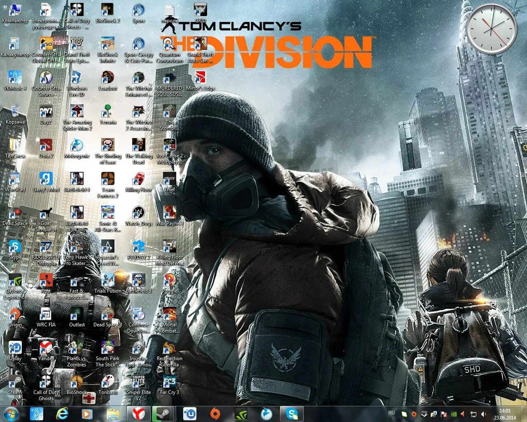This screenshot has width=527, height=422.
Task: Open Internet Explorer from the taskbar
Action: pos(62,413)
